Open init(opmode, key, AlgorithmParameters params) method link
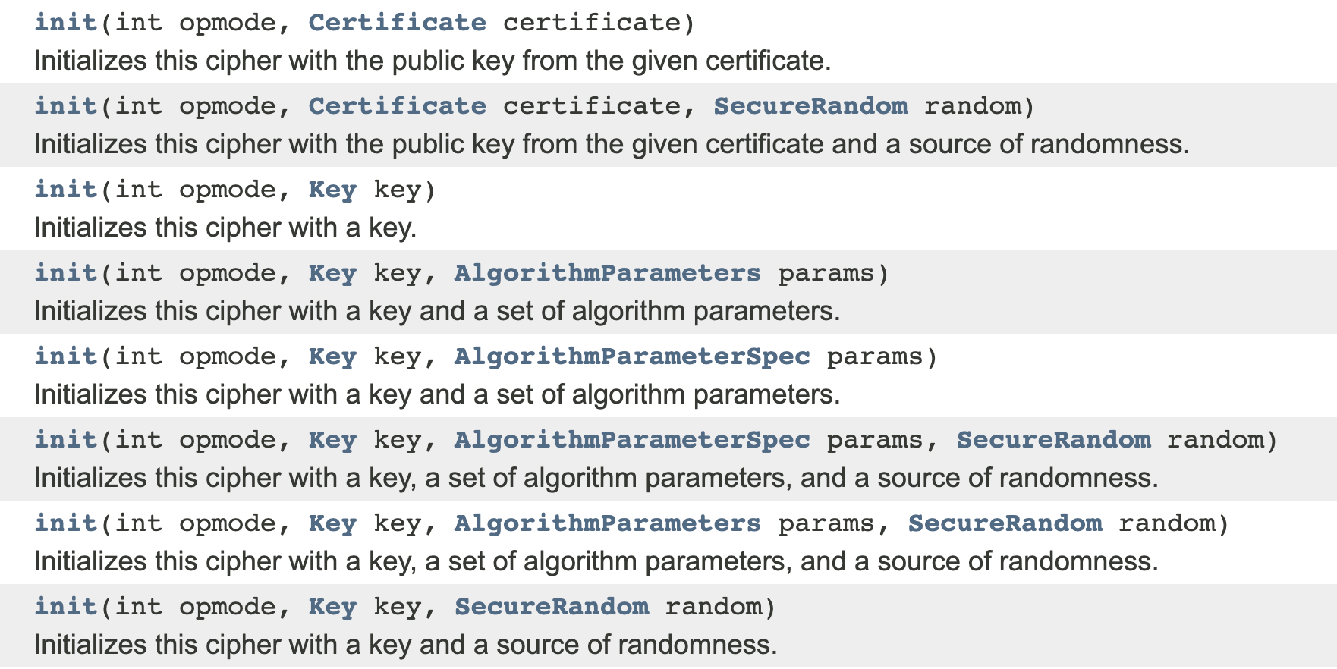The width and height of the screenshot is (1337, 669). click(66, 273)
